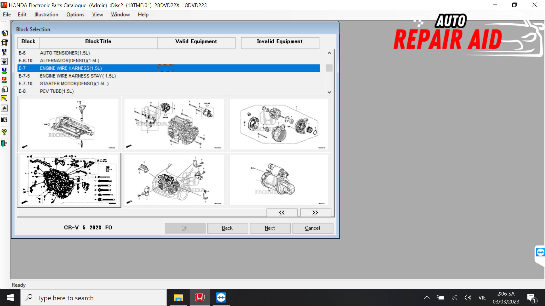Click the battery status tray icon

(441, 298)
